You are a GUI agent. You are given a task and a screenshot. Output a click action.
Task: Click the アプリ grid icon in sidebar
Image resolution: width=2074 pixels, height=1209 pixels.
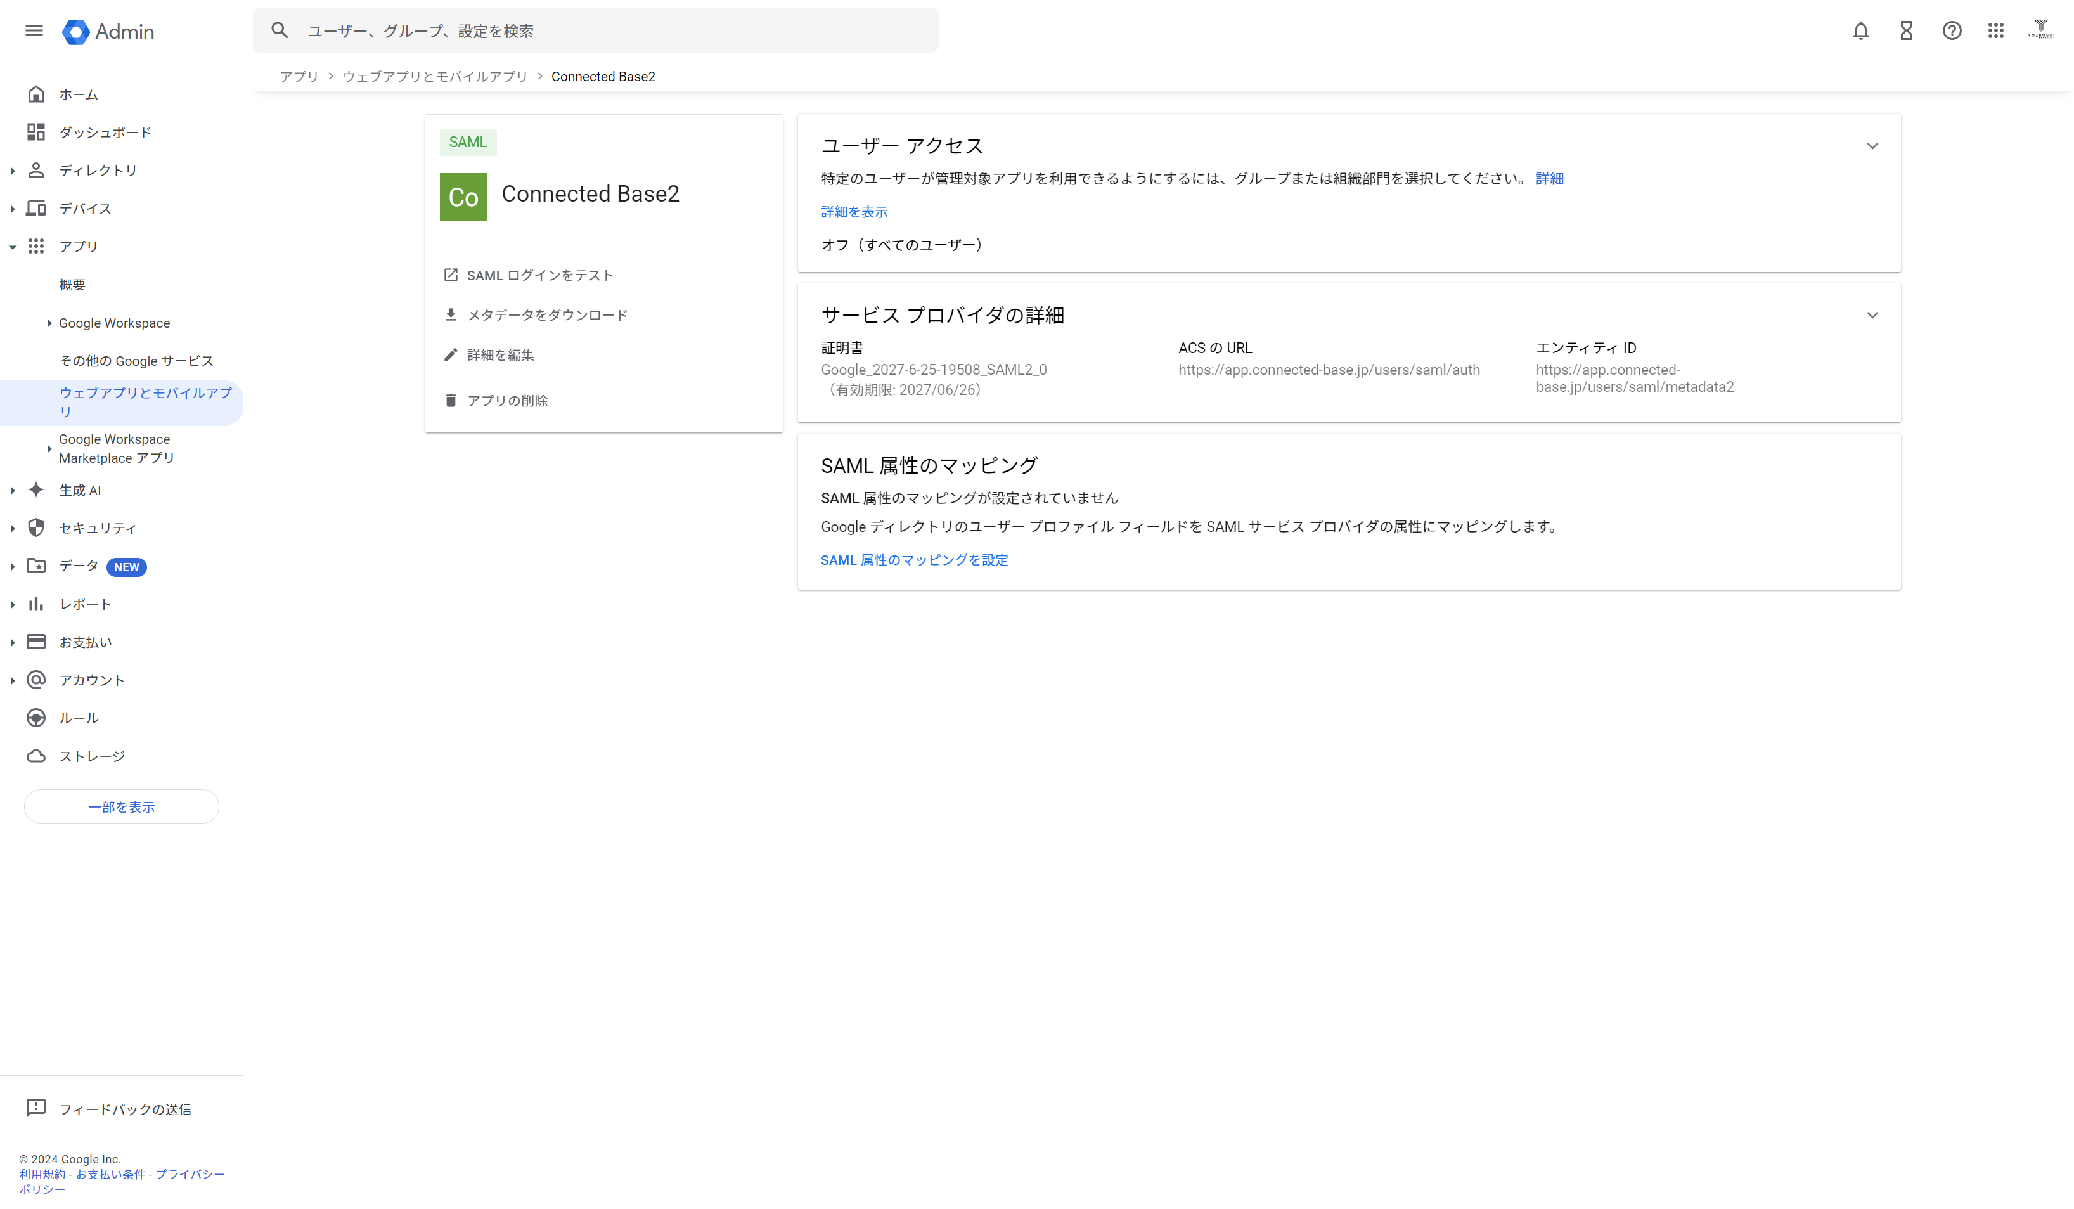pyautogui.click(x=35, y=246)
